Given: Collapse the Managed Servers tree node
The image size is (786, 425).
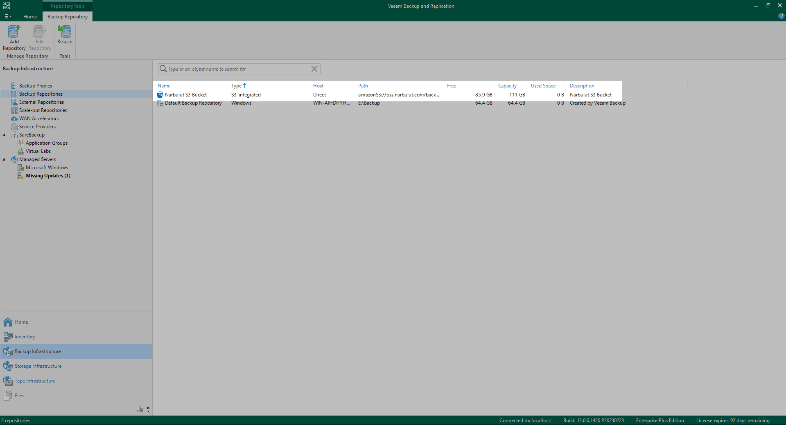Looking at the screenshot, I should tap(4, 159).
